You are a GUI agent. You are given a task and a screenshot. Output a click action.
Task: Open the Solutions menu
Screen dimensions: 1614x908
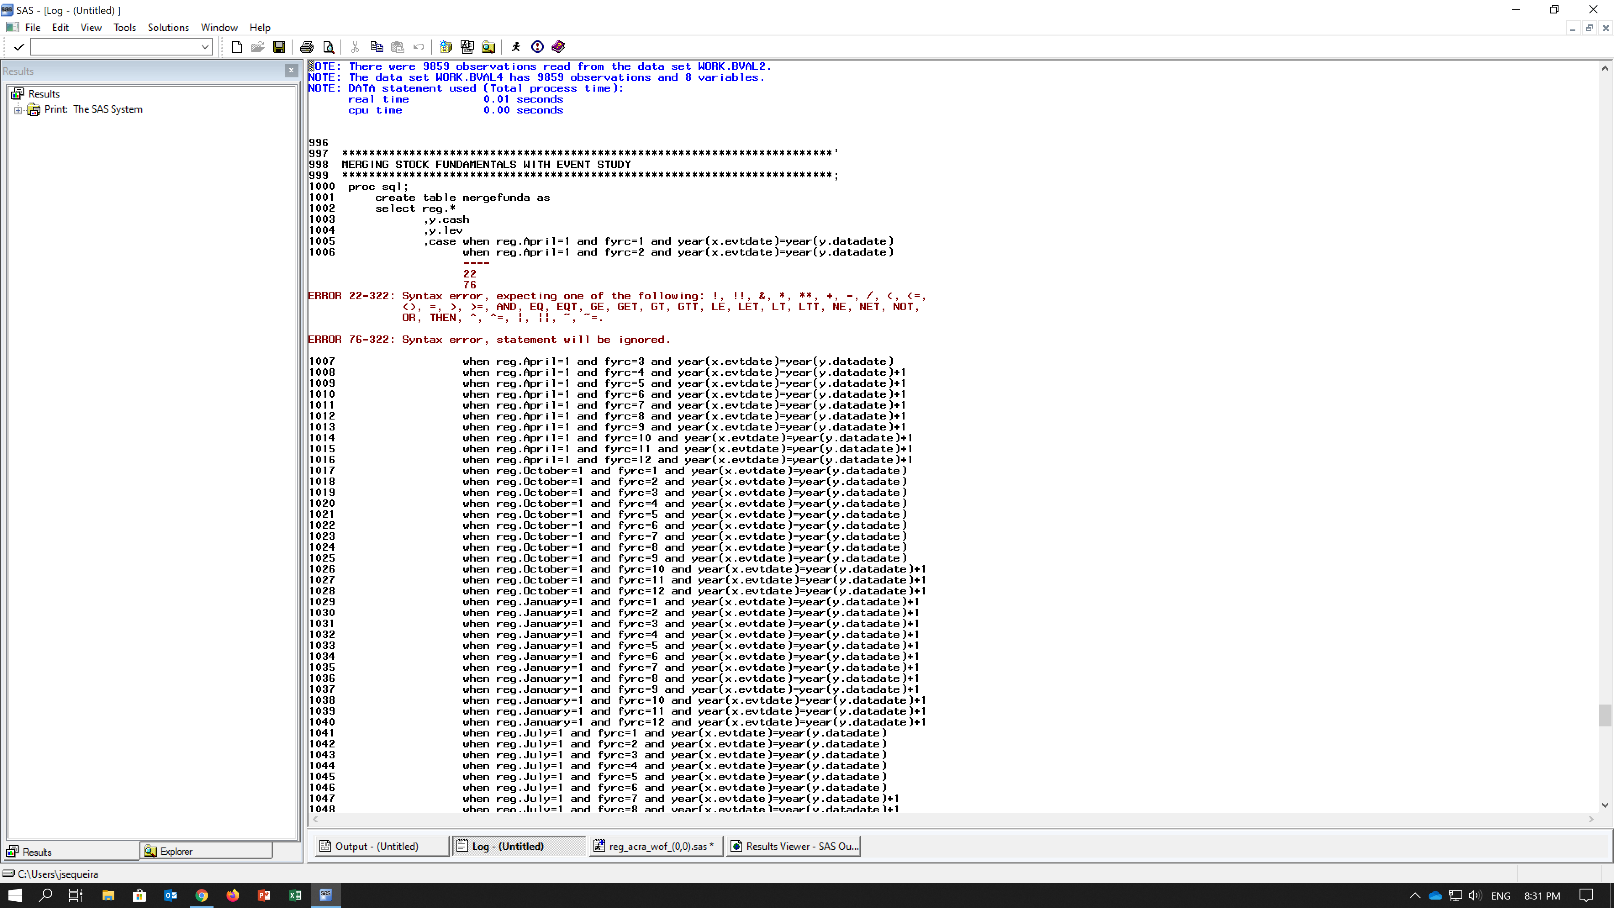167,27
